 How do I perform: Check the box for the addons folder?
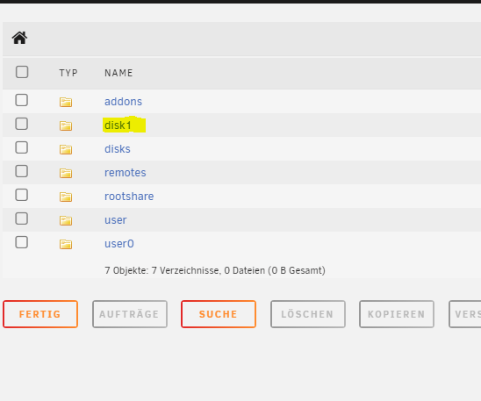tap(21, 100)
